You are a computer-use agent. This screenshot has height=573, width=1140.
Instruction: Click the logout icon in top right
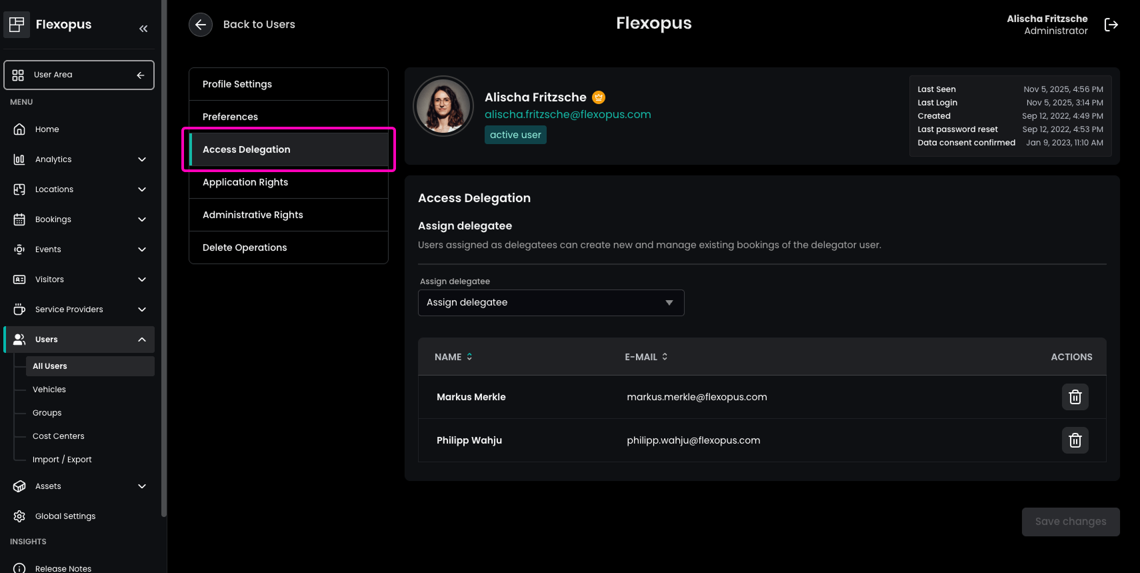click(1111, 25)
